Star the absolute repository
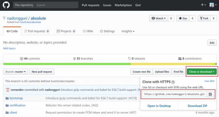Screen dimensions: 219x117 tap(183, 18)
